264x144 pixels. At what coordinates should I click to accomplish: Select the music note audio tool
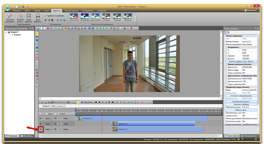[x=37, y=79]
